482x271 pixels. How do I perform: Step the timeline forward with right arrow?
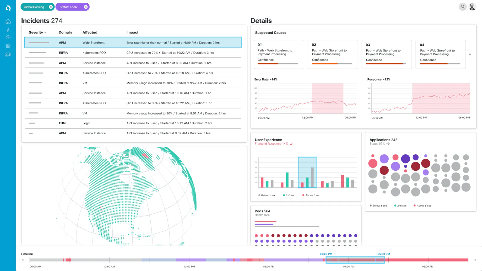tap(475, 260)
